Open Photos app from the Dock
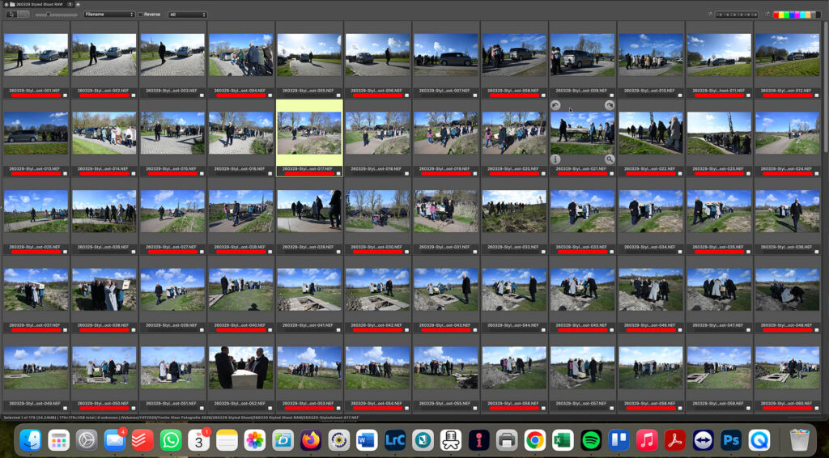 255,439
